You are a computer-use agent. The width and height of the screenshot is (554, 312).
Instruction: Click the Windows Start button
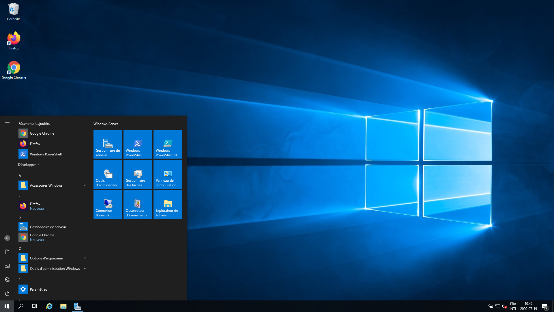click(7, 306)
